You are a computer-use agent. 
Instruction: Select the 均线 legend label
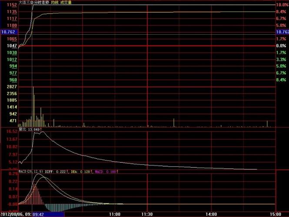coord(55,3)
